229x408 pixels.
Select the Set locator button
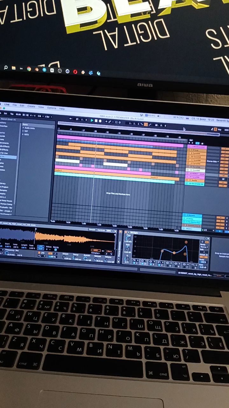click(191, 140)
